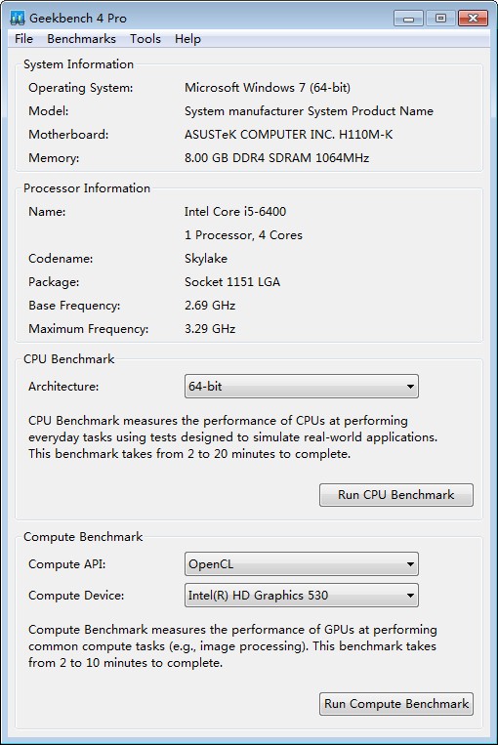The width and height of the screenshot is (498, 745).
Task: Minimize the Geekbench 4 Pro window
Action: coord(408,19)
